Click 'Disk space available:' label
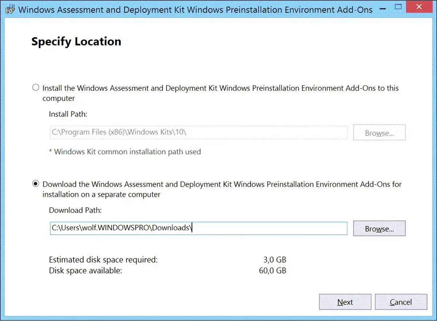 tap(86, 271)
